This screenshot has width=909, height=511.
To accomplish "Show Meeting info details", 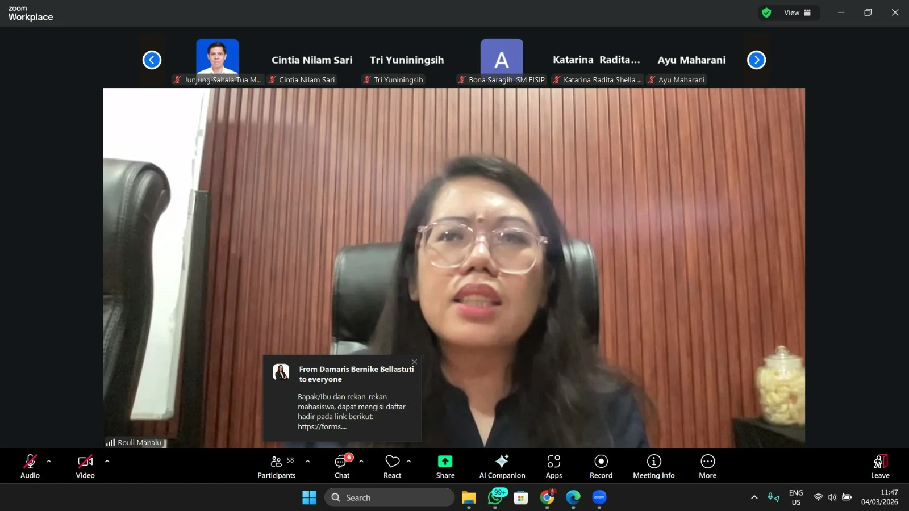I will 653,466.
